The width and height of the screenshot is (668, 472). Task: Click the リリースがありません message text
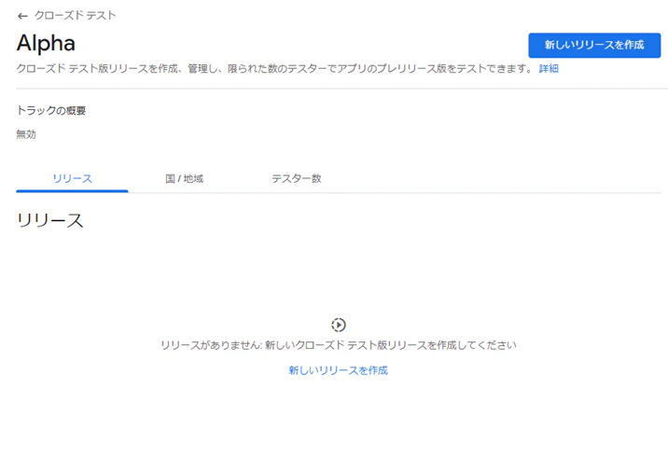coord(339,345)
